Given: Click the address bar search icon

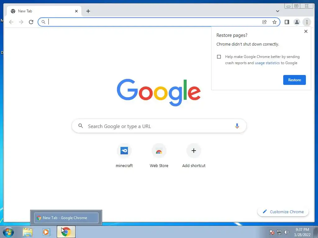Looking at the screenshot, I should [x=43, y=22].
